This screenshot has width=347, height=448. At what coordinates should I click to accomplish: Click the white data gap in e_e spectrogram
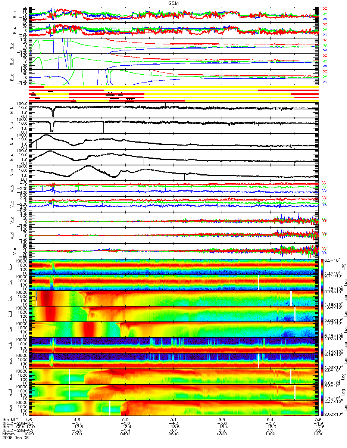click(x=110, y=408)
